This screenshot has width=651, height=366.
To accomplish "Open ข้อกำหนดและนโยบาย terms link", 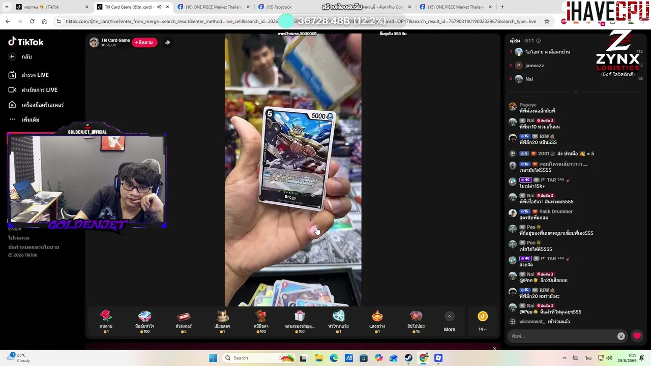I will pyautogui.click(x=34, y=247).
